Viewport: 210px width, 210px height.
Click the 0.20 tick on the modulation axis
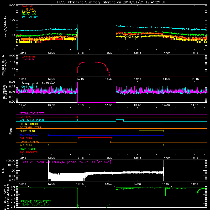pyautogui.click(x=12, y=82)
